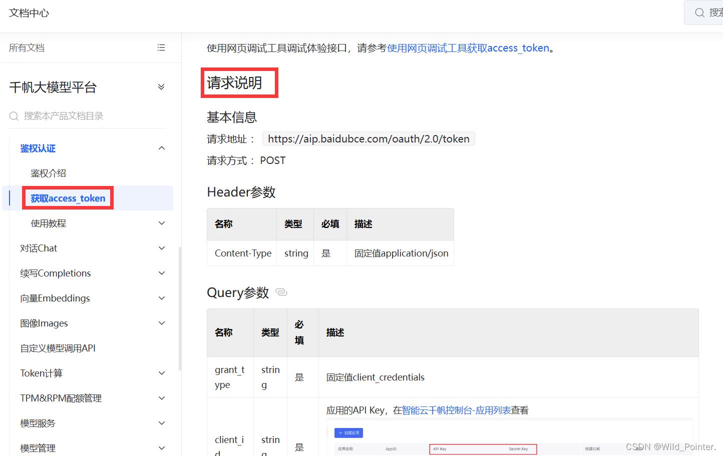The width and height of the screenshot is (723, 456).
Task: Expand the 向量Embeddings section
Action: click(x=162, y=298)
